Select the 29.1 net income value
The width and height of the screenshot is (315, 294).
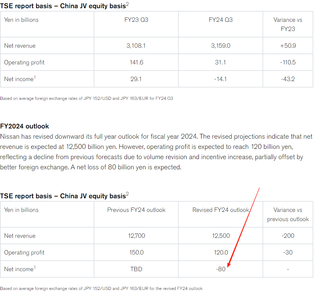pyautogui.click(x=136, y=79)
